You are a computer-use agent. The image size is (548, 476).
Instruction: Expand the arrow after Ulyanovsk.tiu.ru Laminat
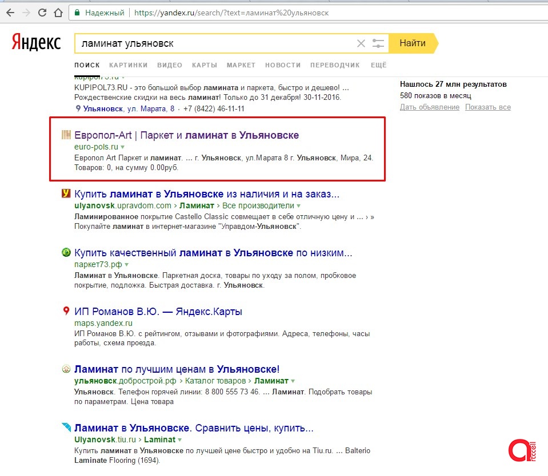pyautogui.click(x=179, y=439)
